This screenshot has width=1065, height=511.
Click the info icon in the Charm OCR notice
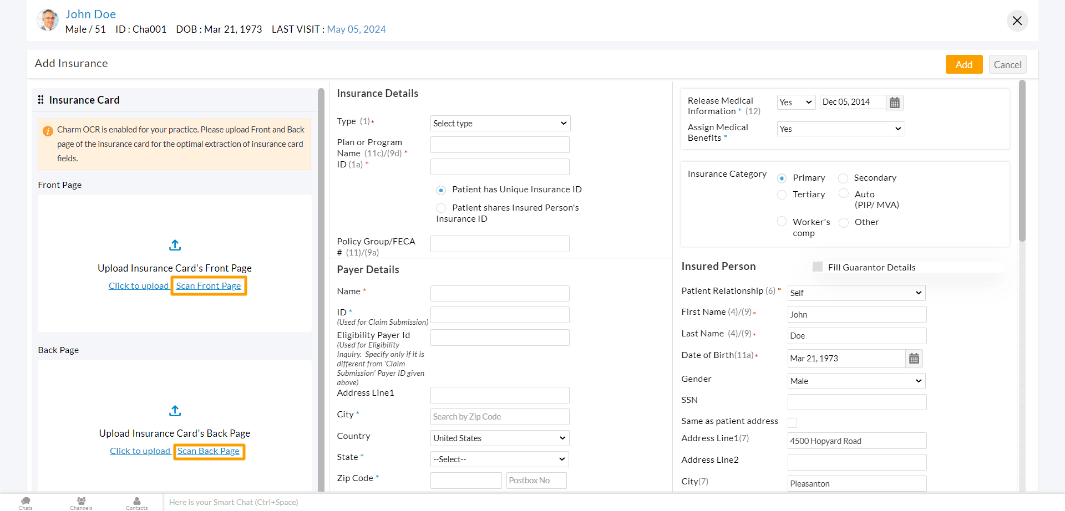(48, 131)
